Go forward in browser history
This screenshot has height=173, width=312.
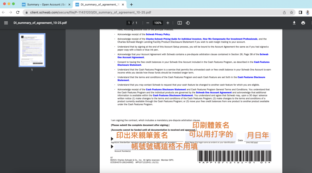(11, 12)
